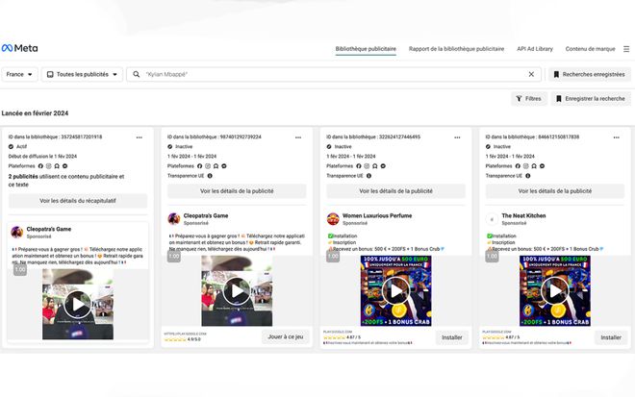Screen dimensions: 635x397
Task: Click Jouer à ce jeu button
Action: pos(286,336)
